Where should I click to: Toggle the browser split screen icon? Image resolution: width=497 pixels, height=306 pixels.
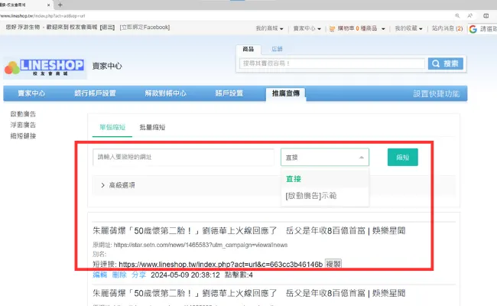[486, 15]
